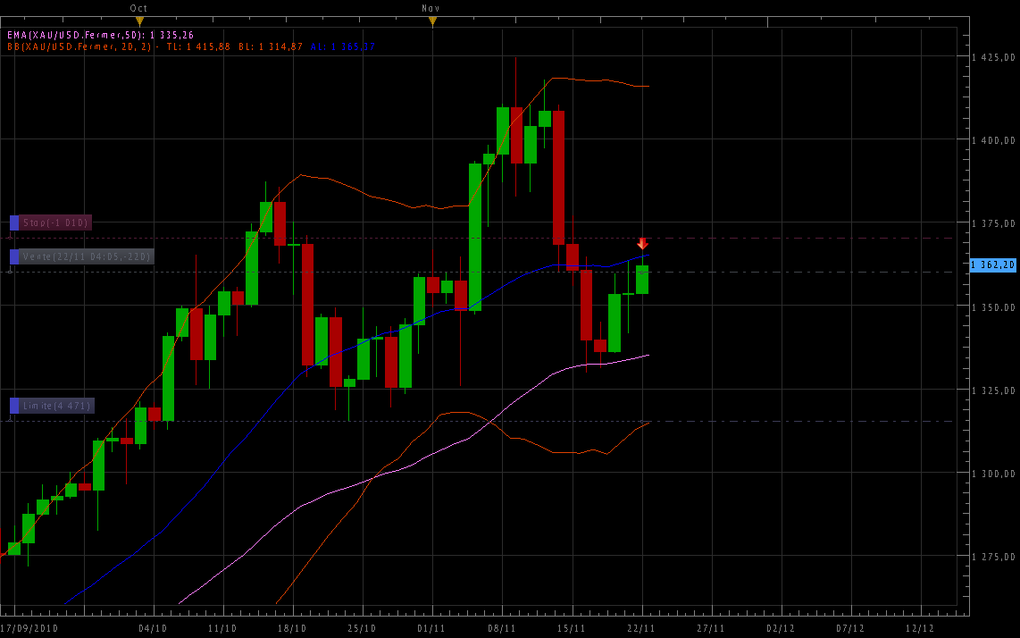
Task: Click blue handle of the Limite label
Action: [14, 406]
